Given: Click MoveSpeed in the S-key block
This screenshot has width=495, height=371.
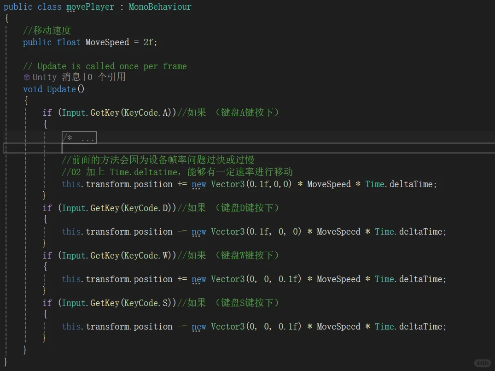Looking at the screenshot, I should [338, 326].
